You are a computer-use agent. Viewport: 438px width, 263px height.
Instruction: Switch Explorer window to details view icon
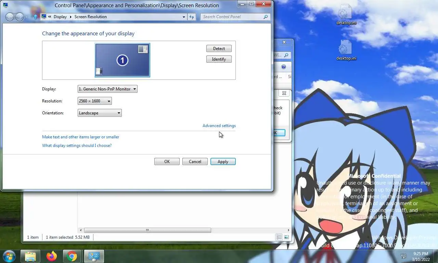point(279,237)
